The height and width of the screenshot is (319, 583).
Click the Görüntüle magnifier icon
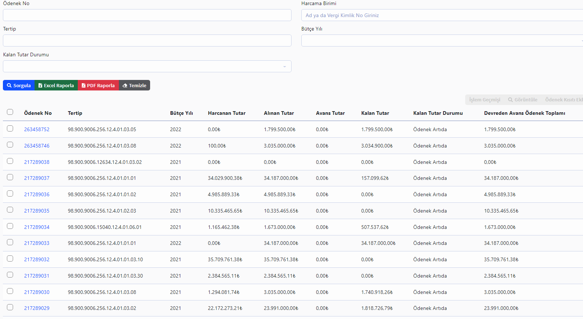(511, 100)
